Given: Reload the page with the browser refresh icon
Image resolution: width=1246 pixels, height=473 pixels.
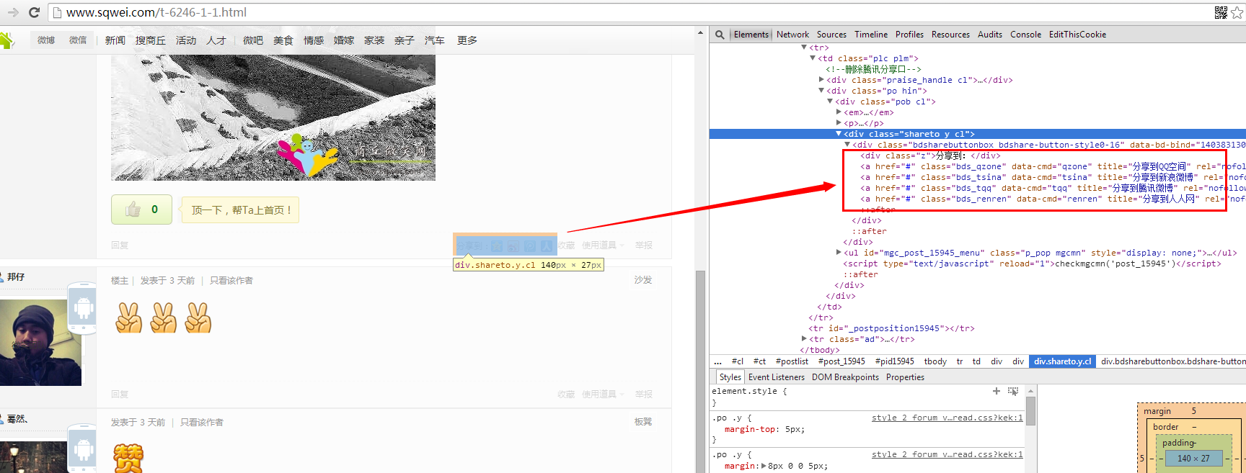Looking at the screenshot, I should (x=34, y=12).
